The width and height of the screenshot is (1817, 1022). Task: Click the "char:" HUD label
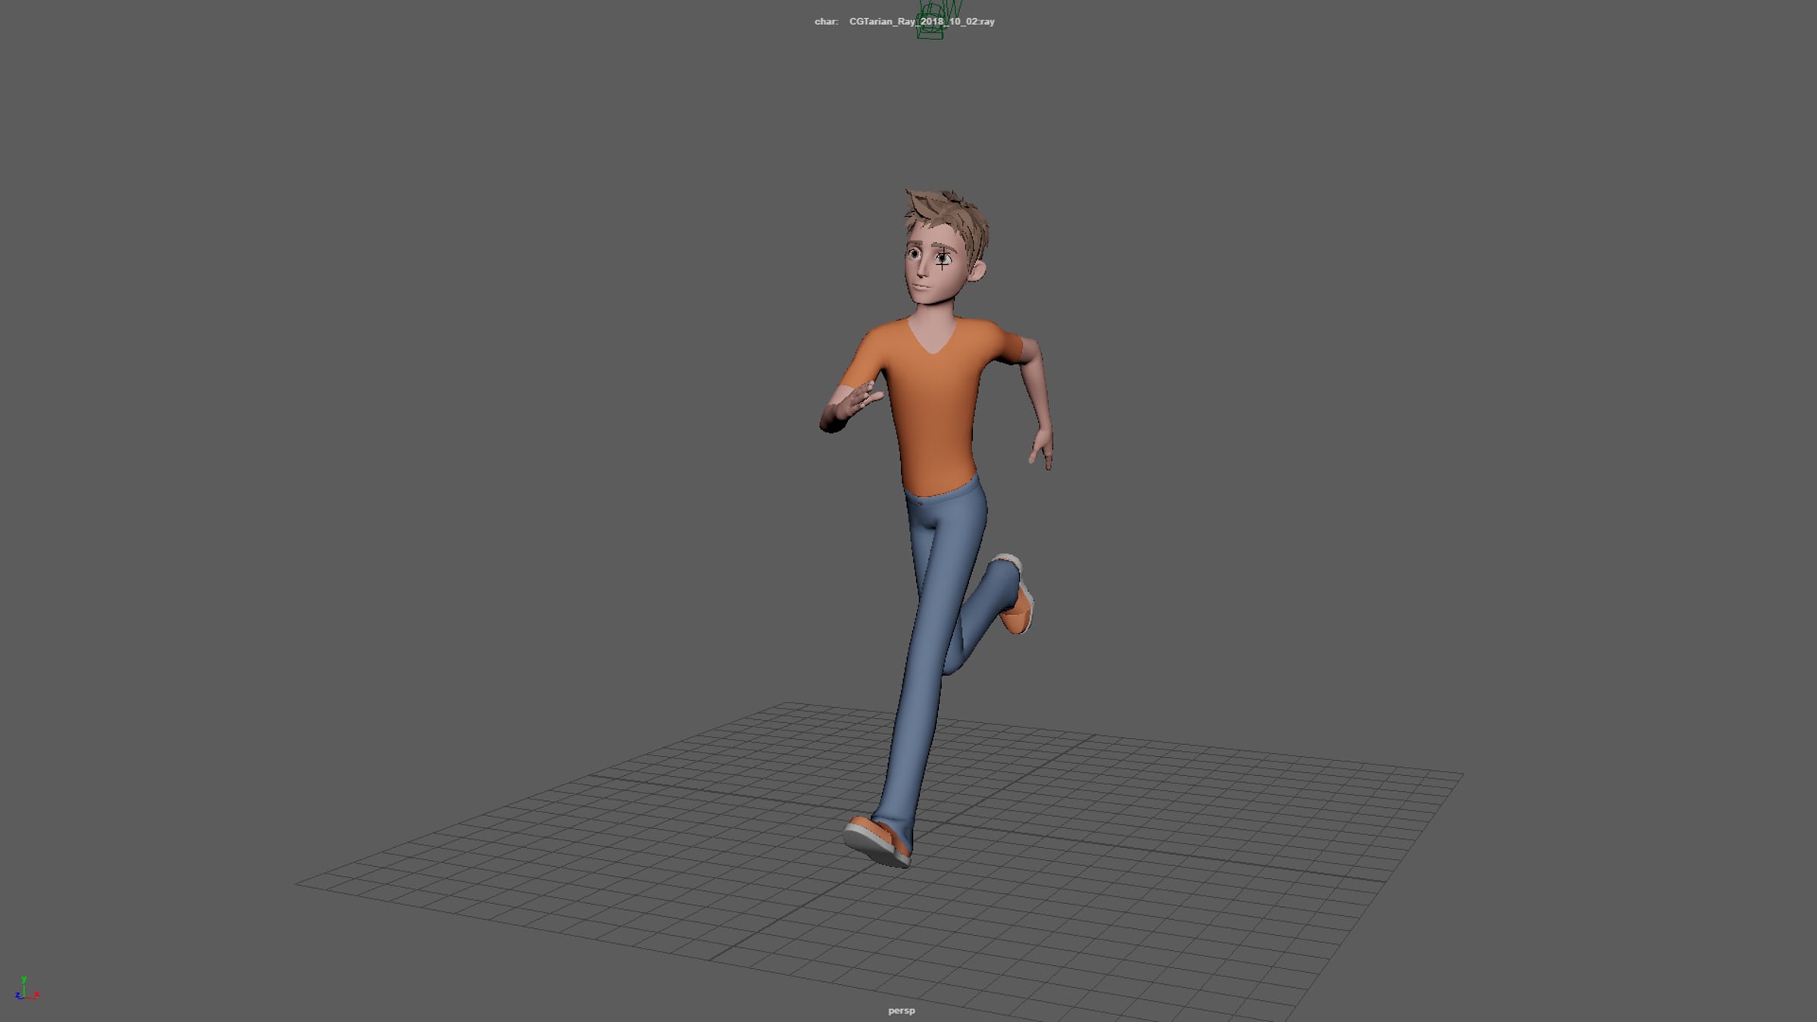coord(826,21)
